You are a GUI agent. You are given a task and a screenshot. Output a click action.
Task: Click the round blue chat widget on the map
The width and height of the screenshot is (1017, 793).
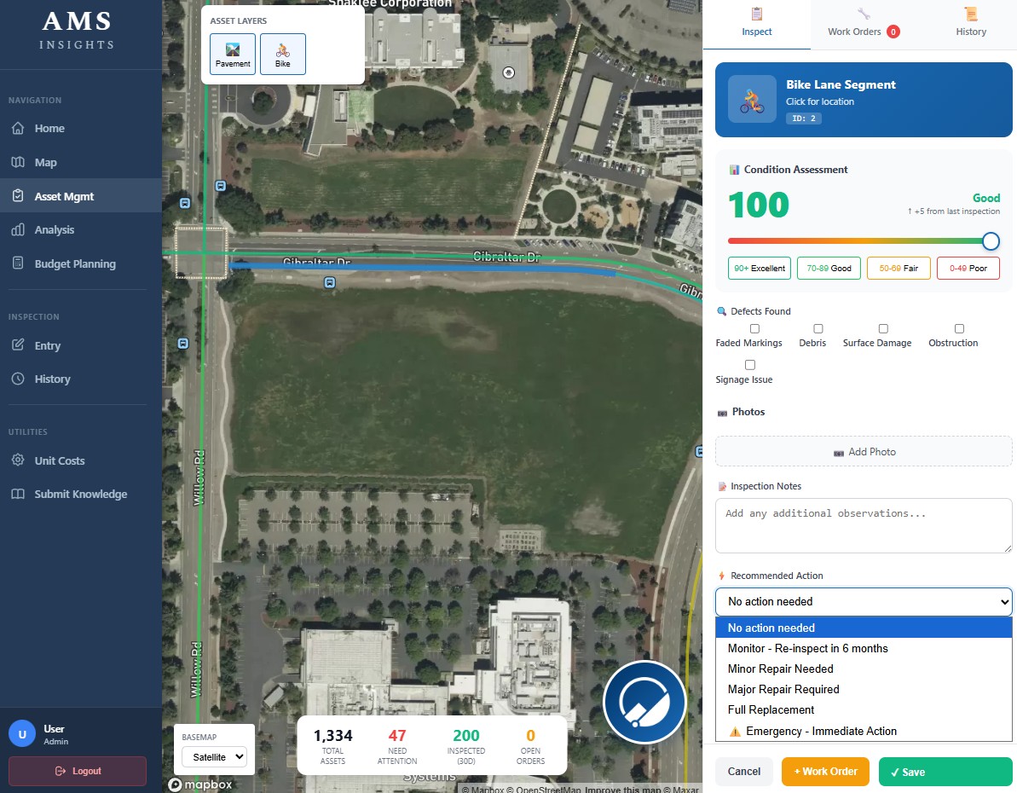tap(644, 702)
